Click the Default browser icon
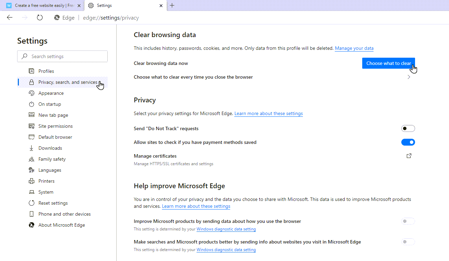The image size is (449, 261). point(32,137)
